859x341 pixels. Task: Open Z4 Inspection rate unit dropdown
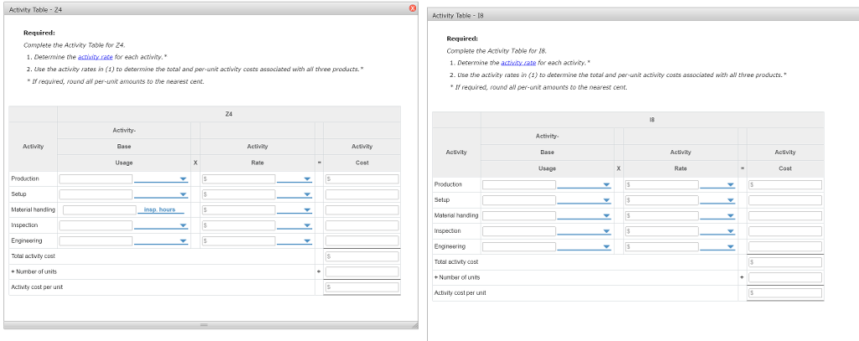click(294, 225)
